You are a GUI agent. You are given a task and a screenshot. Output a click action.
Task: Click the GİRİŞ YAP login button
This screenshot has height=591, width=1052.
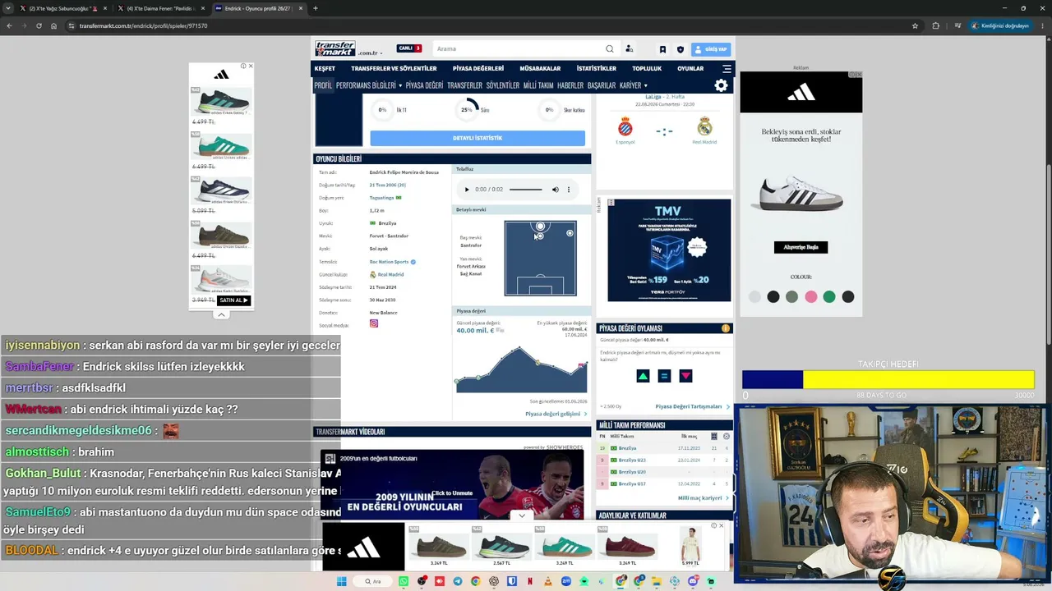(711, 49)
